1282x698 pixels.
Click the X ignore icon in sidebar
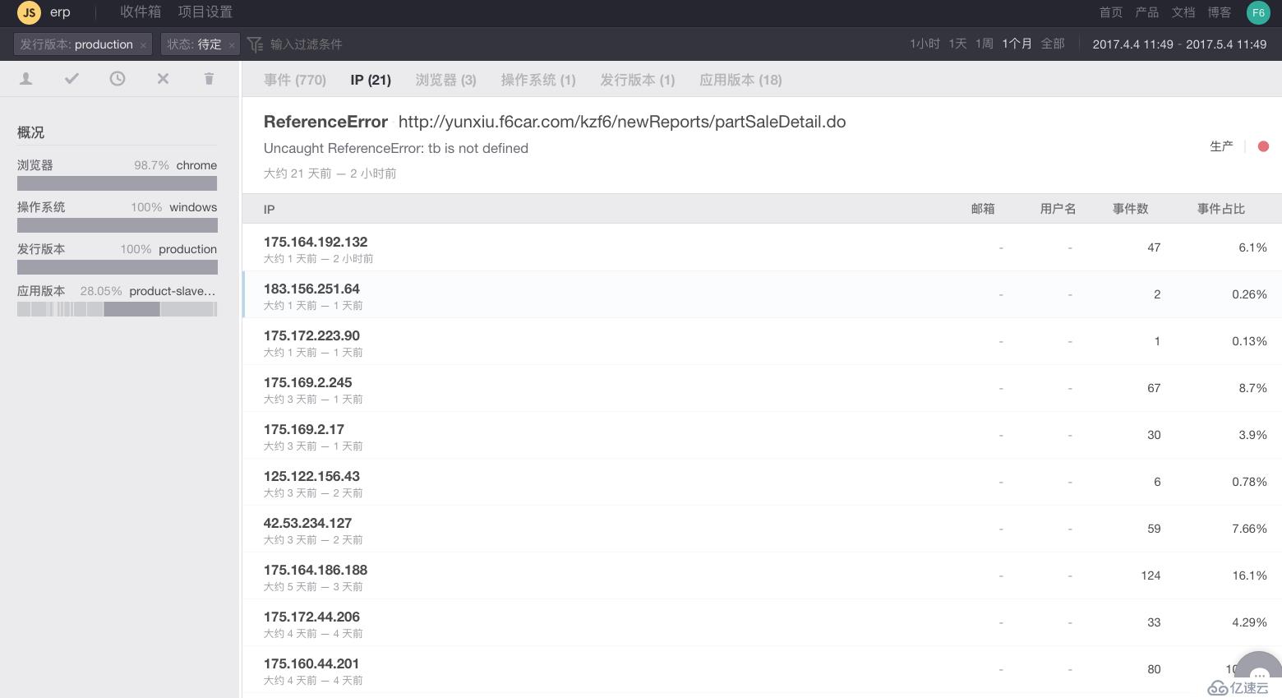[163, 79]
